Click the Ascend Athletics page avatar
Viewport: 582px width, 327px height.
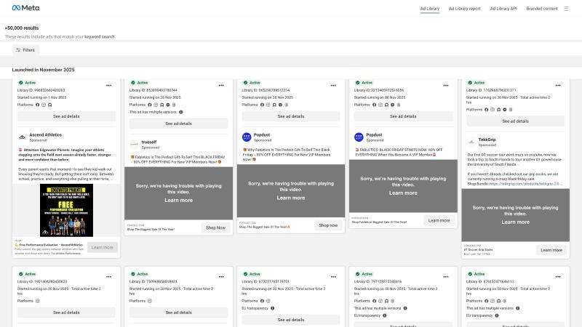pyautogui.click(x=23, y=137)
